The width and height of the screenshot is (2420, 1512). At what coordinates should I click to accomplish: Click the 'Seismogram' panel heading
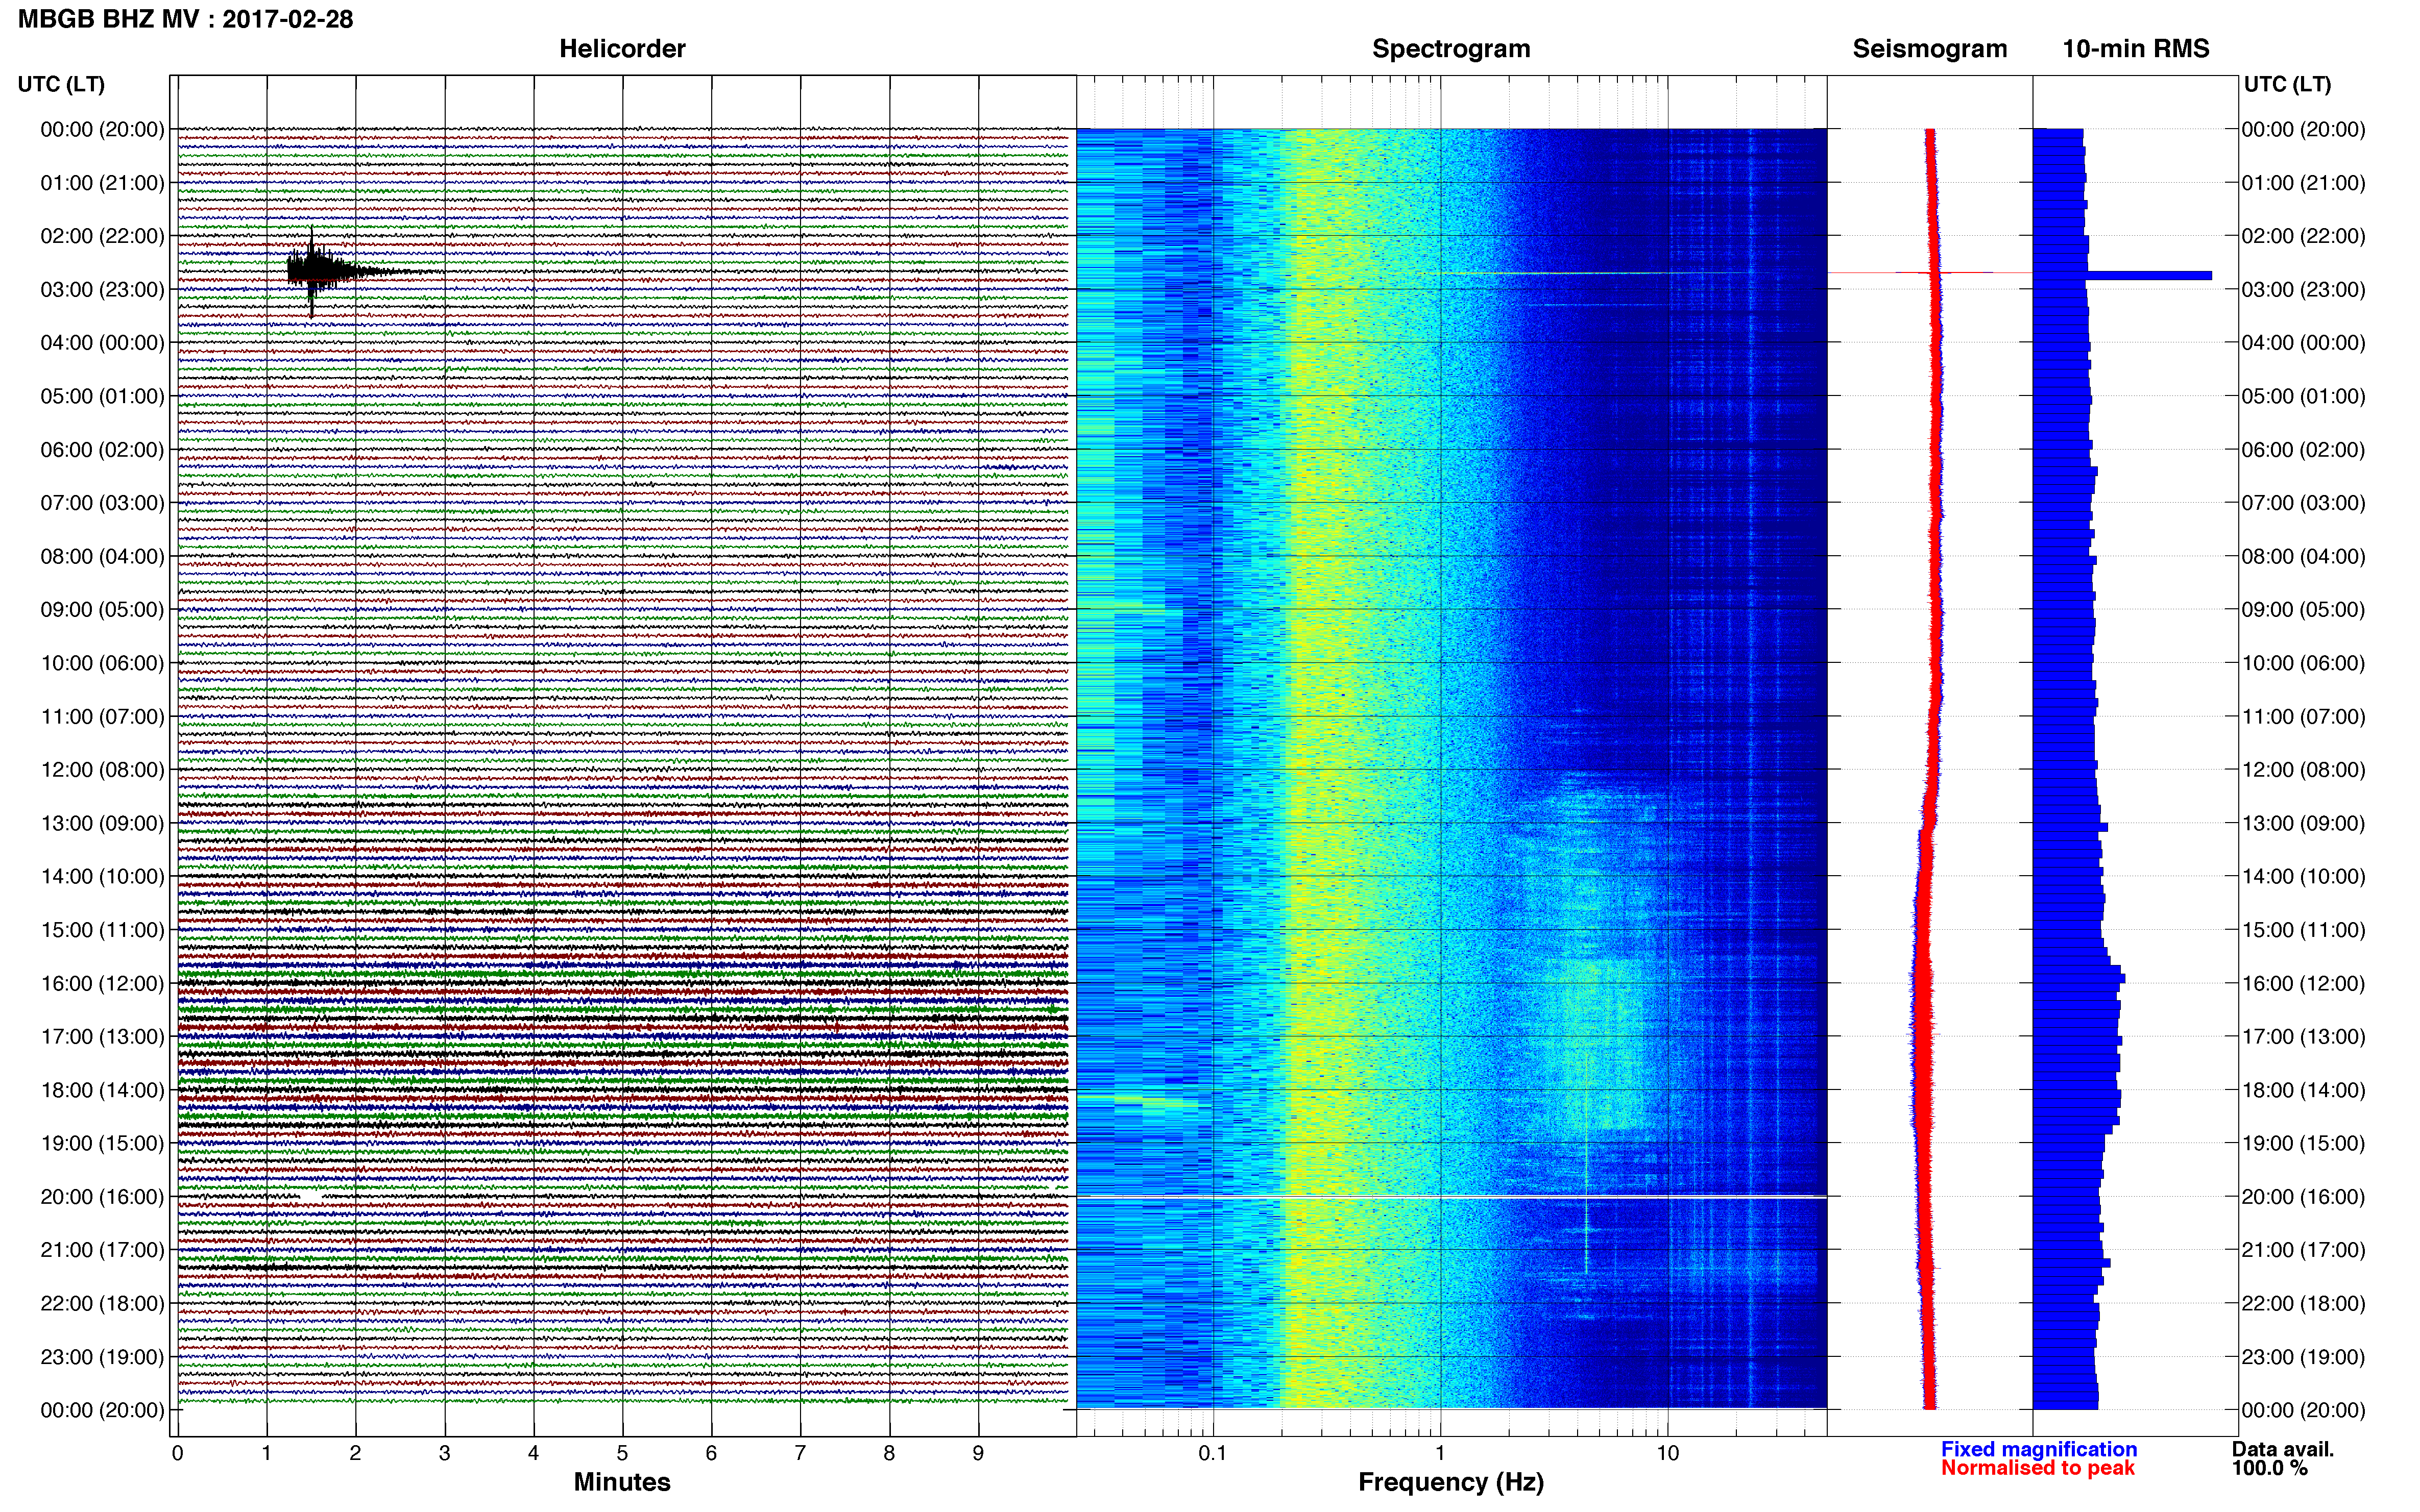(1930, 49)
